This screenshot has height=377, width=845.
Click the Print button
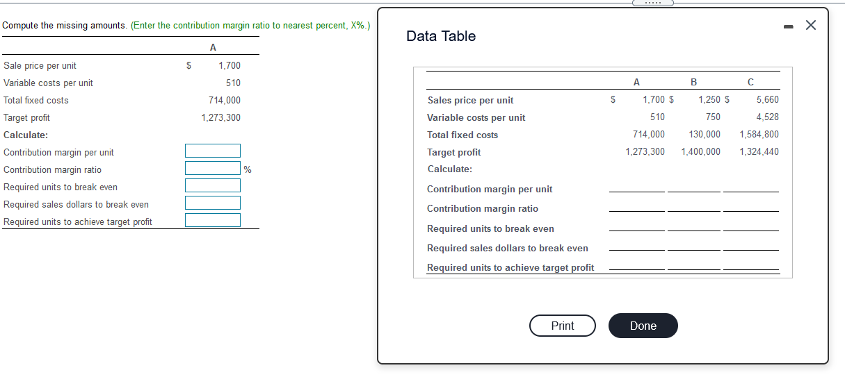point(563,326)
